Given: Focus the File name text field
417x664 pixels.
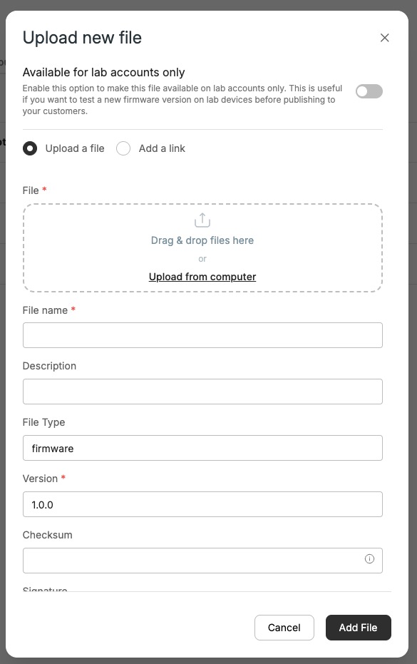Looking at the screenshot, I should pos(202,335).
